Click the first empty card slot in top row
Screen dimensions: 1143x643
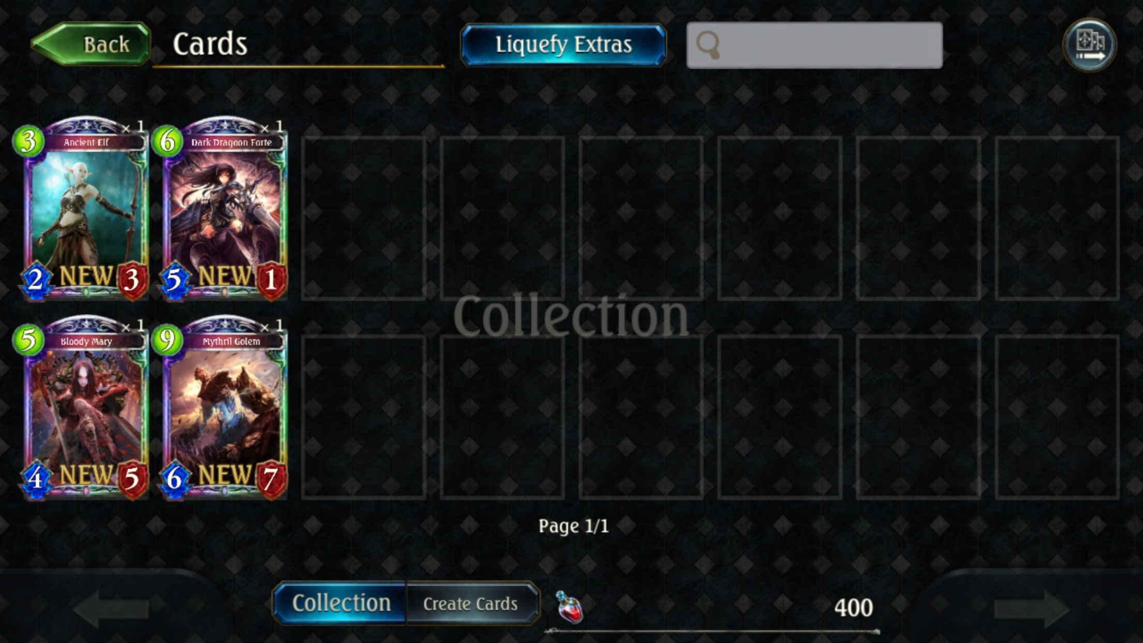(363, 218)
